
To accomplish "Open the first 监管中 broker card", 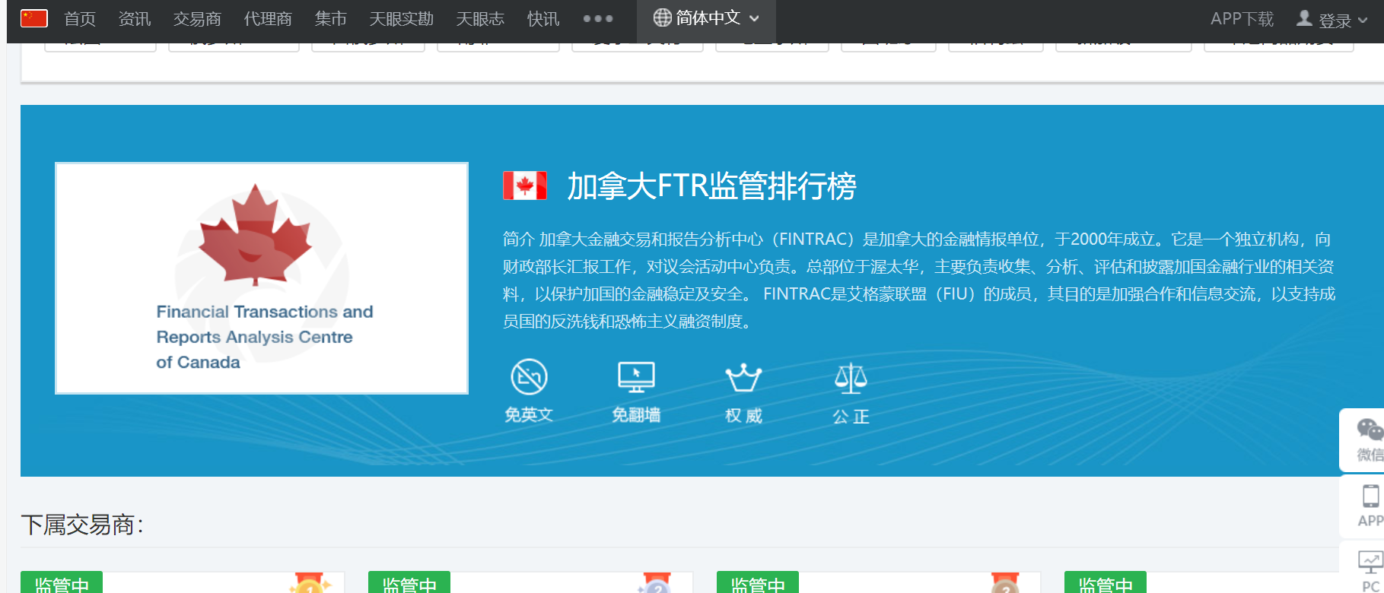I will (x=183, y=583).
